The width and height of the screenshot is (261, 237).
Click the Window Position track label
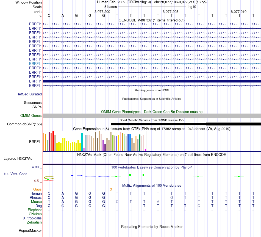pos(29,2)
